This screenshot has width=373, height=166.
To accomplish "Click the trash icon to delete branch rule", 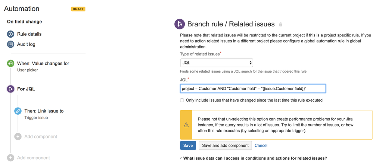I will (280, 25).
